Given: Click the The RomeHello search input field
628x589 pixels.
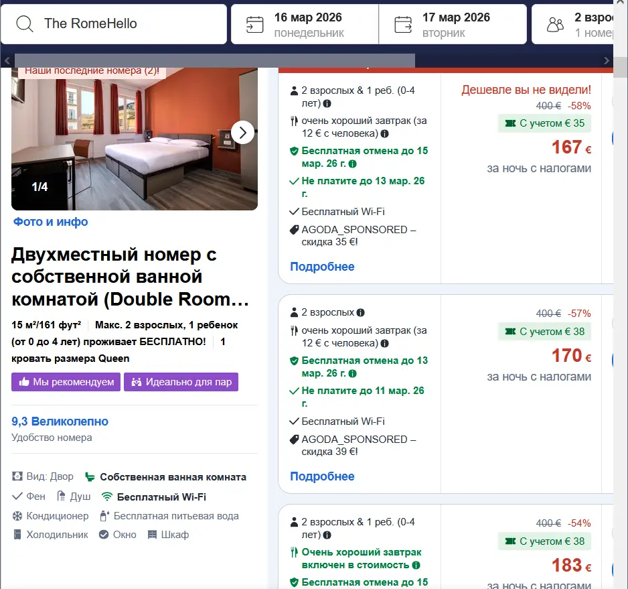Looking at the screenshot, I should [121, 24].
